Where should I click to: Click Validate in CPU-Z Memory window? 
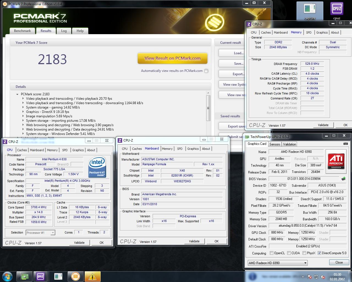[323, 125]
